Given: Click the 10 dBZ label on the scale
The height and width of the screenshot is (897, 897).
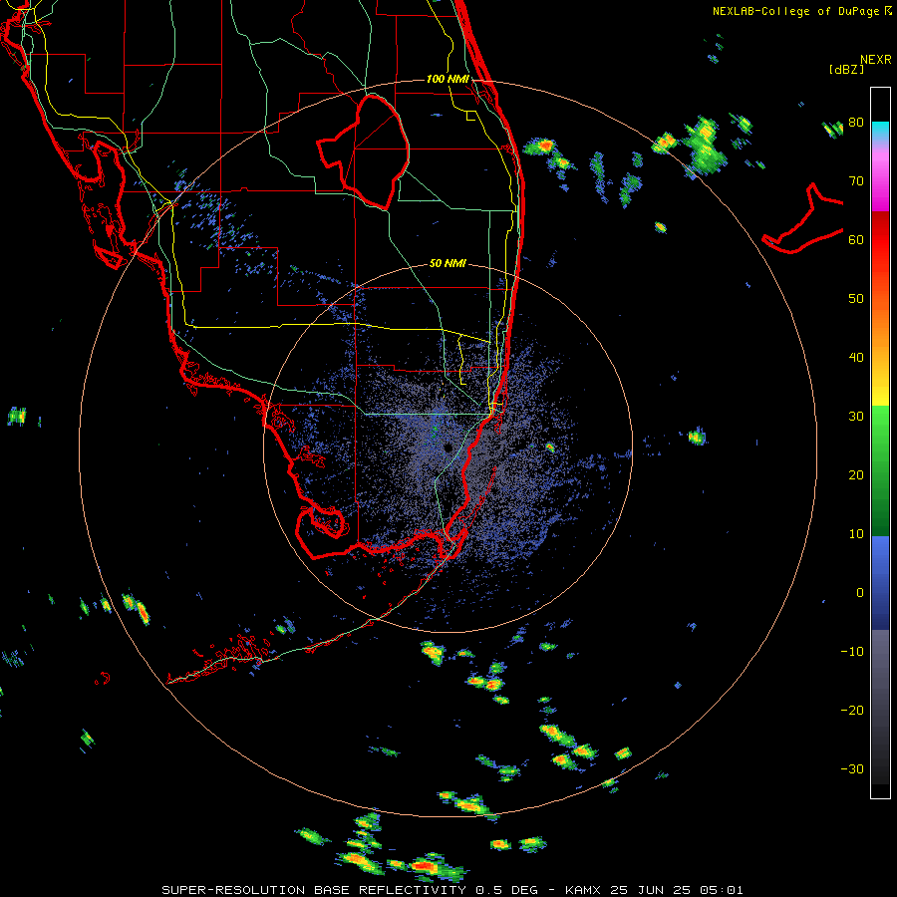Looking at the screenshot, I should coord(856,534).
